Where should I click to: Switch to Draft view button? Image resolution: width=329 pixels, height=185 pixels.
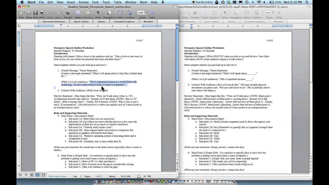[x=20, y=175]
